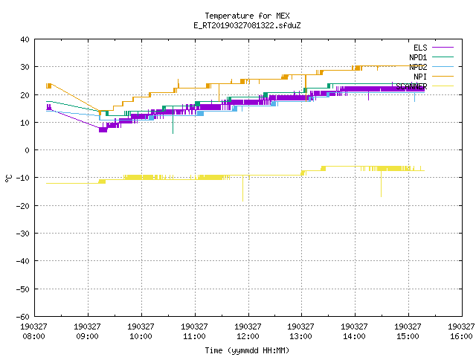476x357 pixels.
Task: Click the y-axis tick label -10
Action: pos(23,178)
